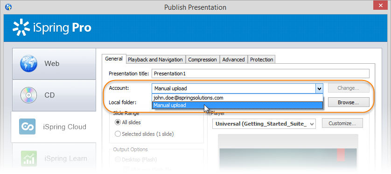Click the Browse... button
The image size is (391, 174).
tap(349, 102)
